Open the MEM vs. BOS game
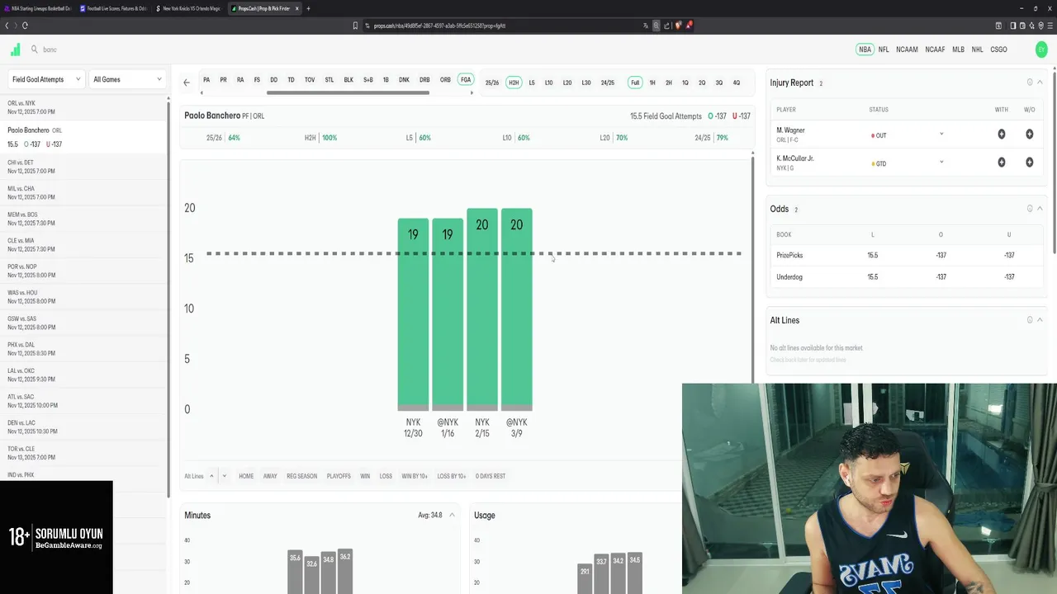The image size is (1057, 594). point(84,219)
